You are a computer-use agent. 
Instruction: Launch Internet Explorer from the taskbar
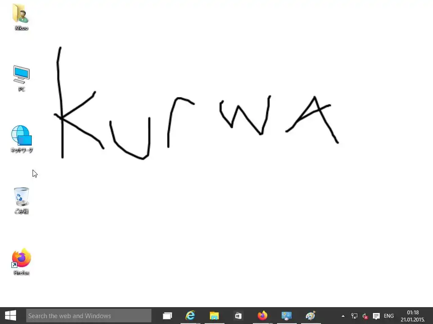pos(190,316)
